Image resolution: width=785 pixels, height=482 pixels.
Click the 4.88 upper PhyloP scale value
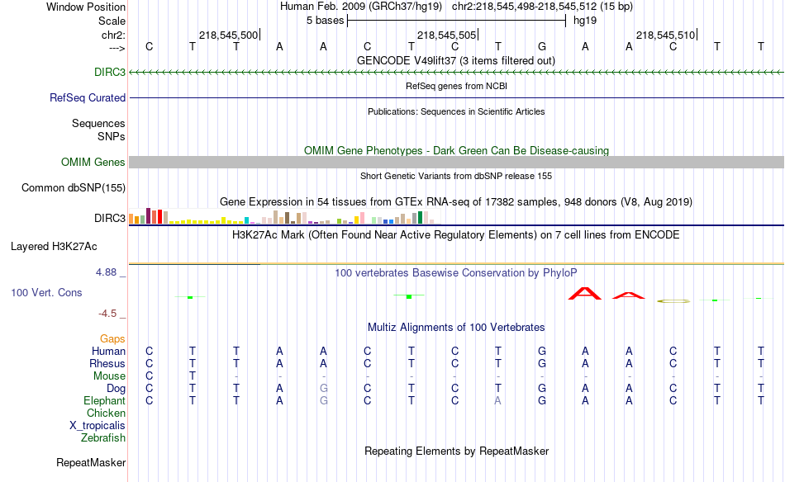[x=106, y=272]
